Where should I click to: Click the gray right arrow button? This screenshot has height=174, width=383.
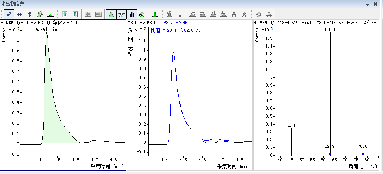point(98,14)
